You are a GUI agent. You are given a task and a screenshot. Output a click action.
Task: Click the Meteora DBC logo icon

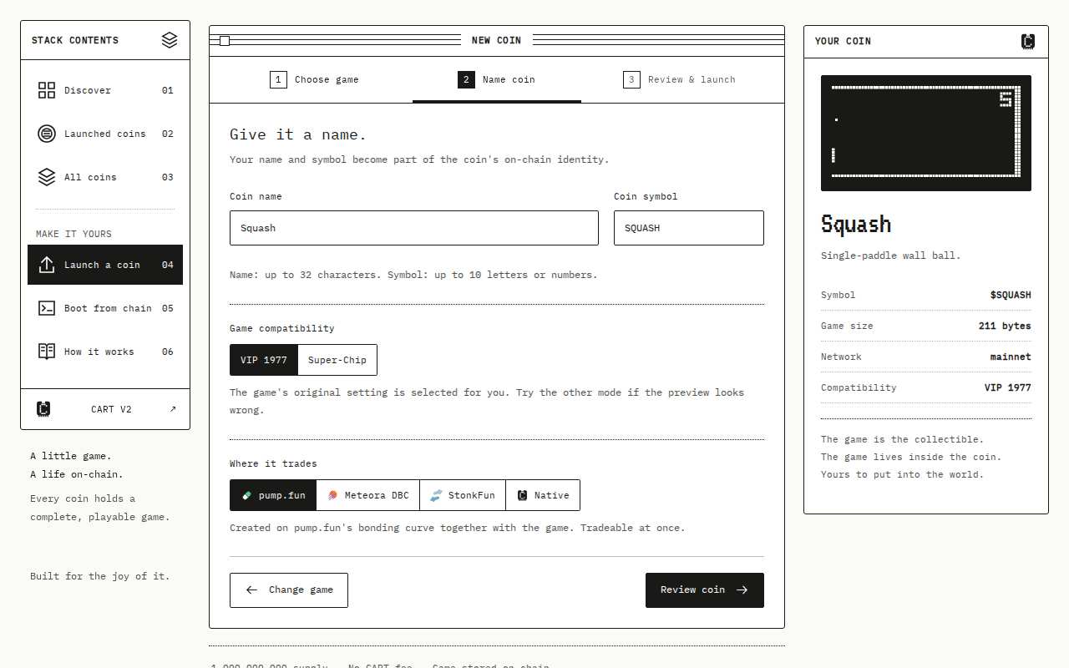point(332,495)
